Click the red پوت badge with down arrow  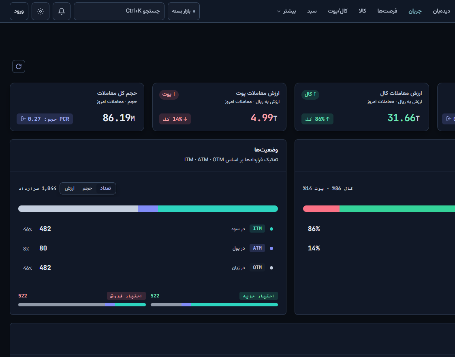coord(169,94)
